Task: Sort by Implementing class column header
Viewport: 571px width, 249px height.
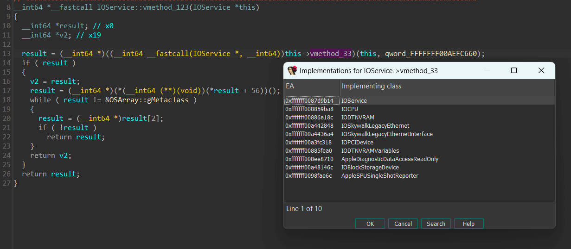Action: [447, 86]
